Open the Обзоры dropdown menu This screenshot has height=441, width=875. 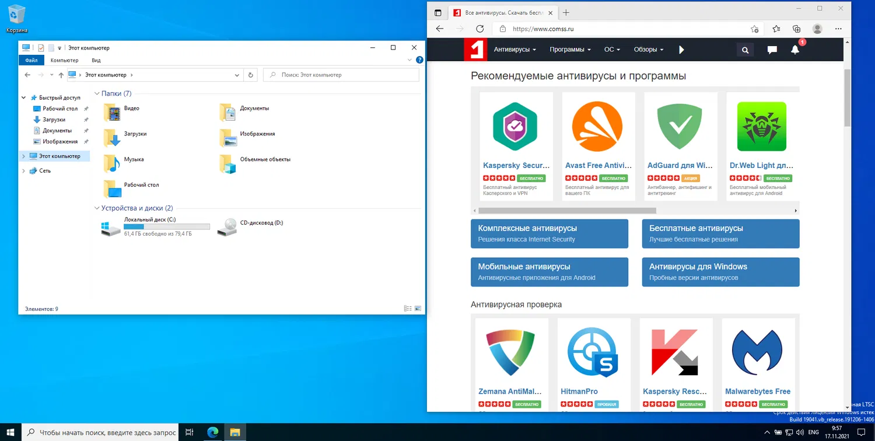649,50
